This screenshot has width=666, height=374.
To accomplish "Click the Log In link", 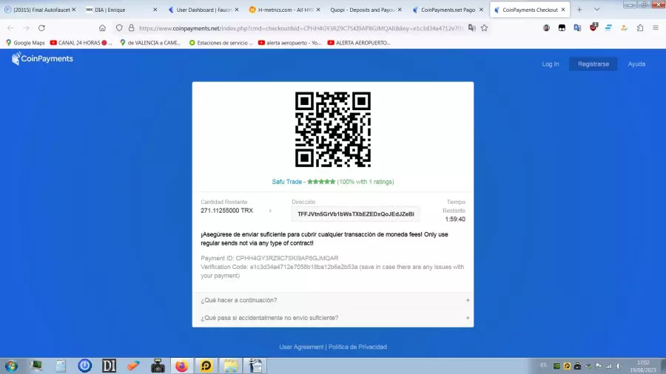I will (550, 64).
